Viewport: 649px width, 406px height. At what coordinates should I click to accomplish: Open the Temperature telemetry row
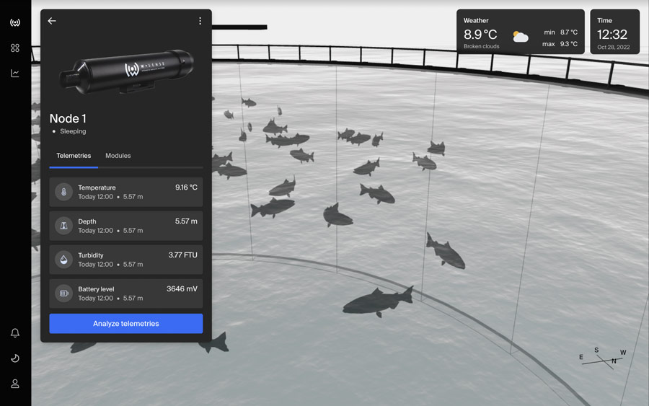(125, 192)
